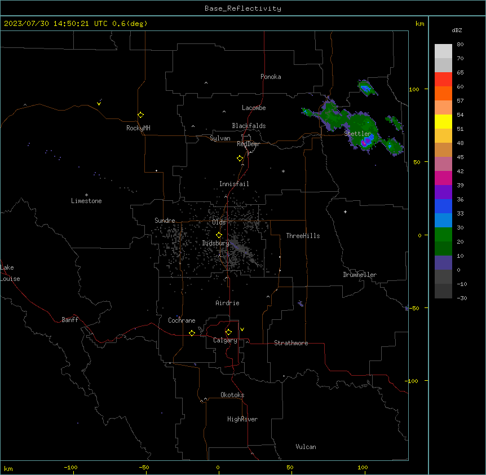486x475 pixels.
Task: Click the RedDeer city label
Action: tap(248, 144)
